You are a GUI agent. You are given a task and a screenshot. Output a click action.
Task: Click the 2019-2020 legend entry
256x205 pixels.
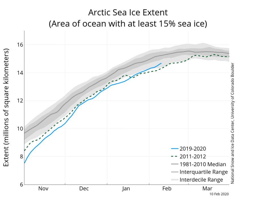[x=189, y=149]
